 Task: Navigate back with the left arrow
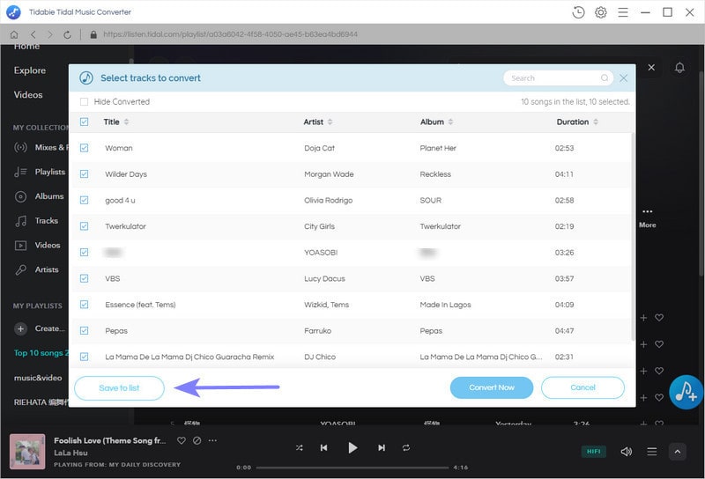pos(33,34)
